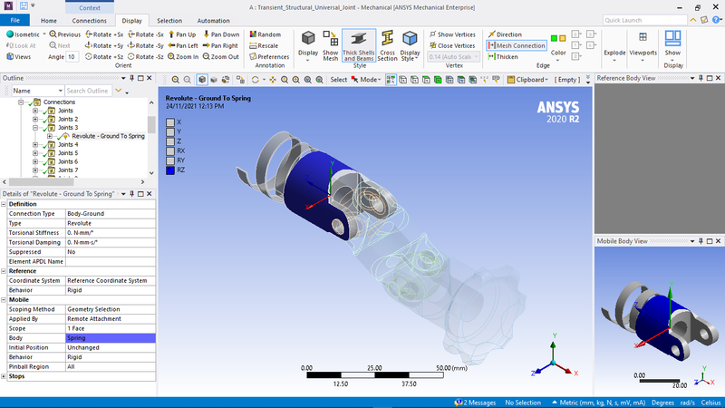The image size is (725, 408).
Task: Click the Rotate tool in graphics toolbar
Action: pyautogui.click(x=255, y=80)
